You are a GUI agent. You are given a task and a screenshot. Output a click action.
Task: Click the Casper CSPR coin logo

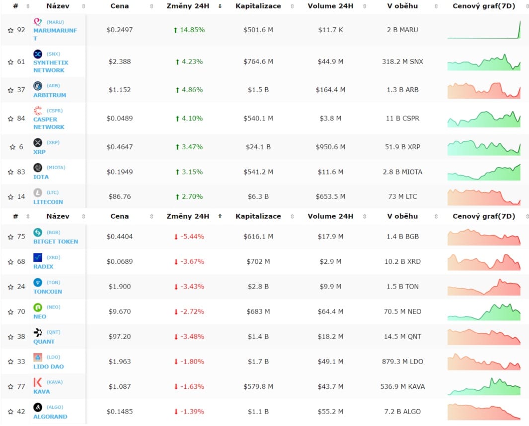pos(38,111)
